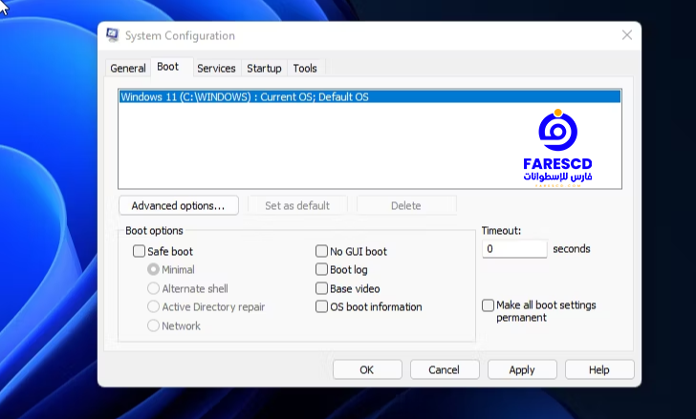Click the Delete boot entry button
696x419 pixels.
[x=406, y=205]
